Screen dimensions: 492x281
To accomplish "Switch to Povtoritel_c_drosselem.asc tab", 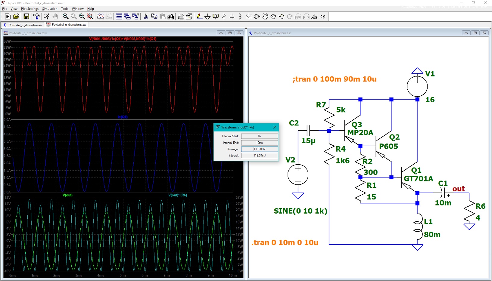I will (23, 25).
